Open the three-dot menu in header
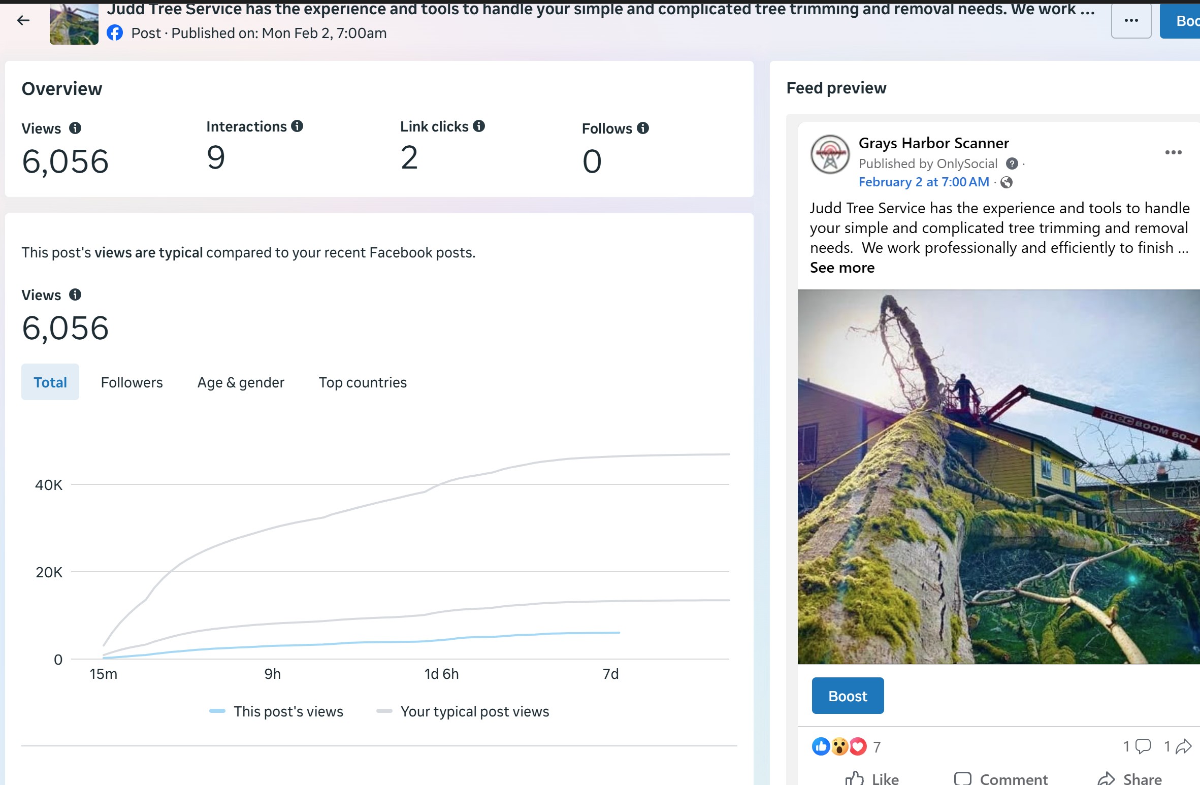The width and height of the screenshot is (1200, 785). point(1131,21)
